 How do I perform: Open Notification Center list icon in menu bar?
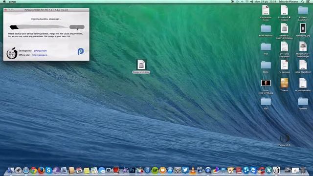308,1
